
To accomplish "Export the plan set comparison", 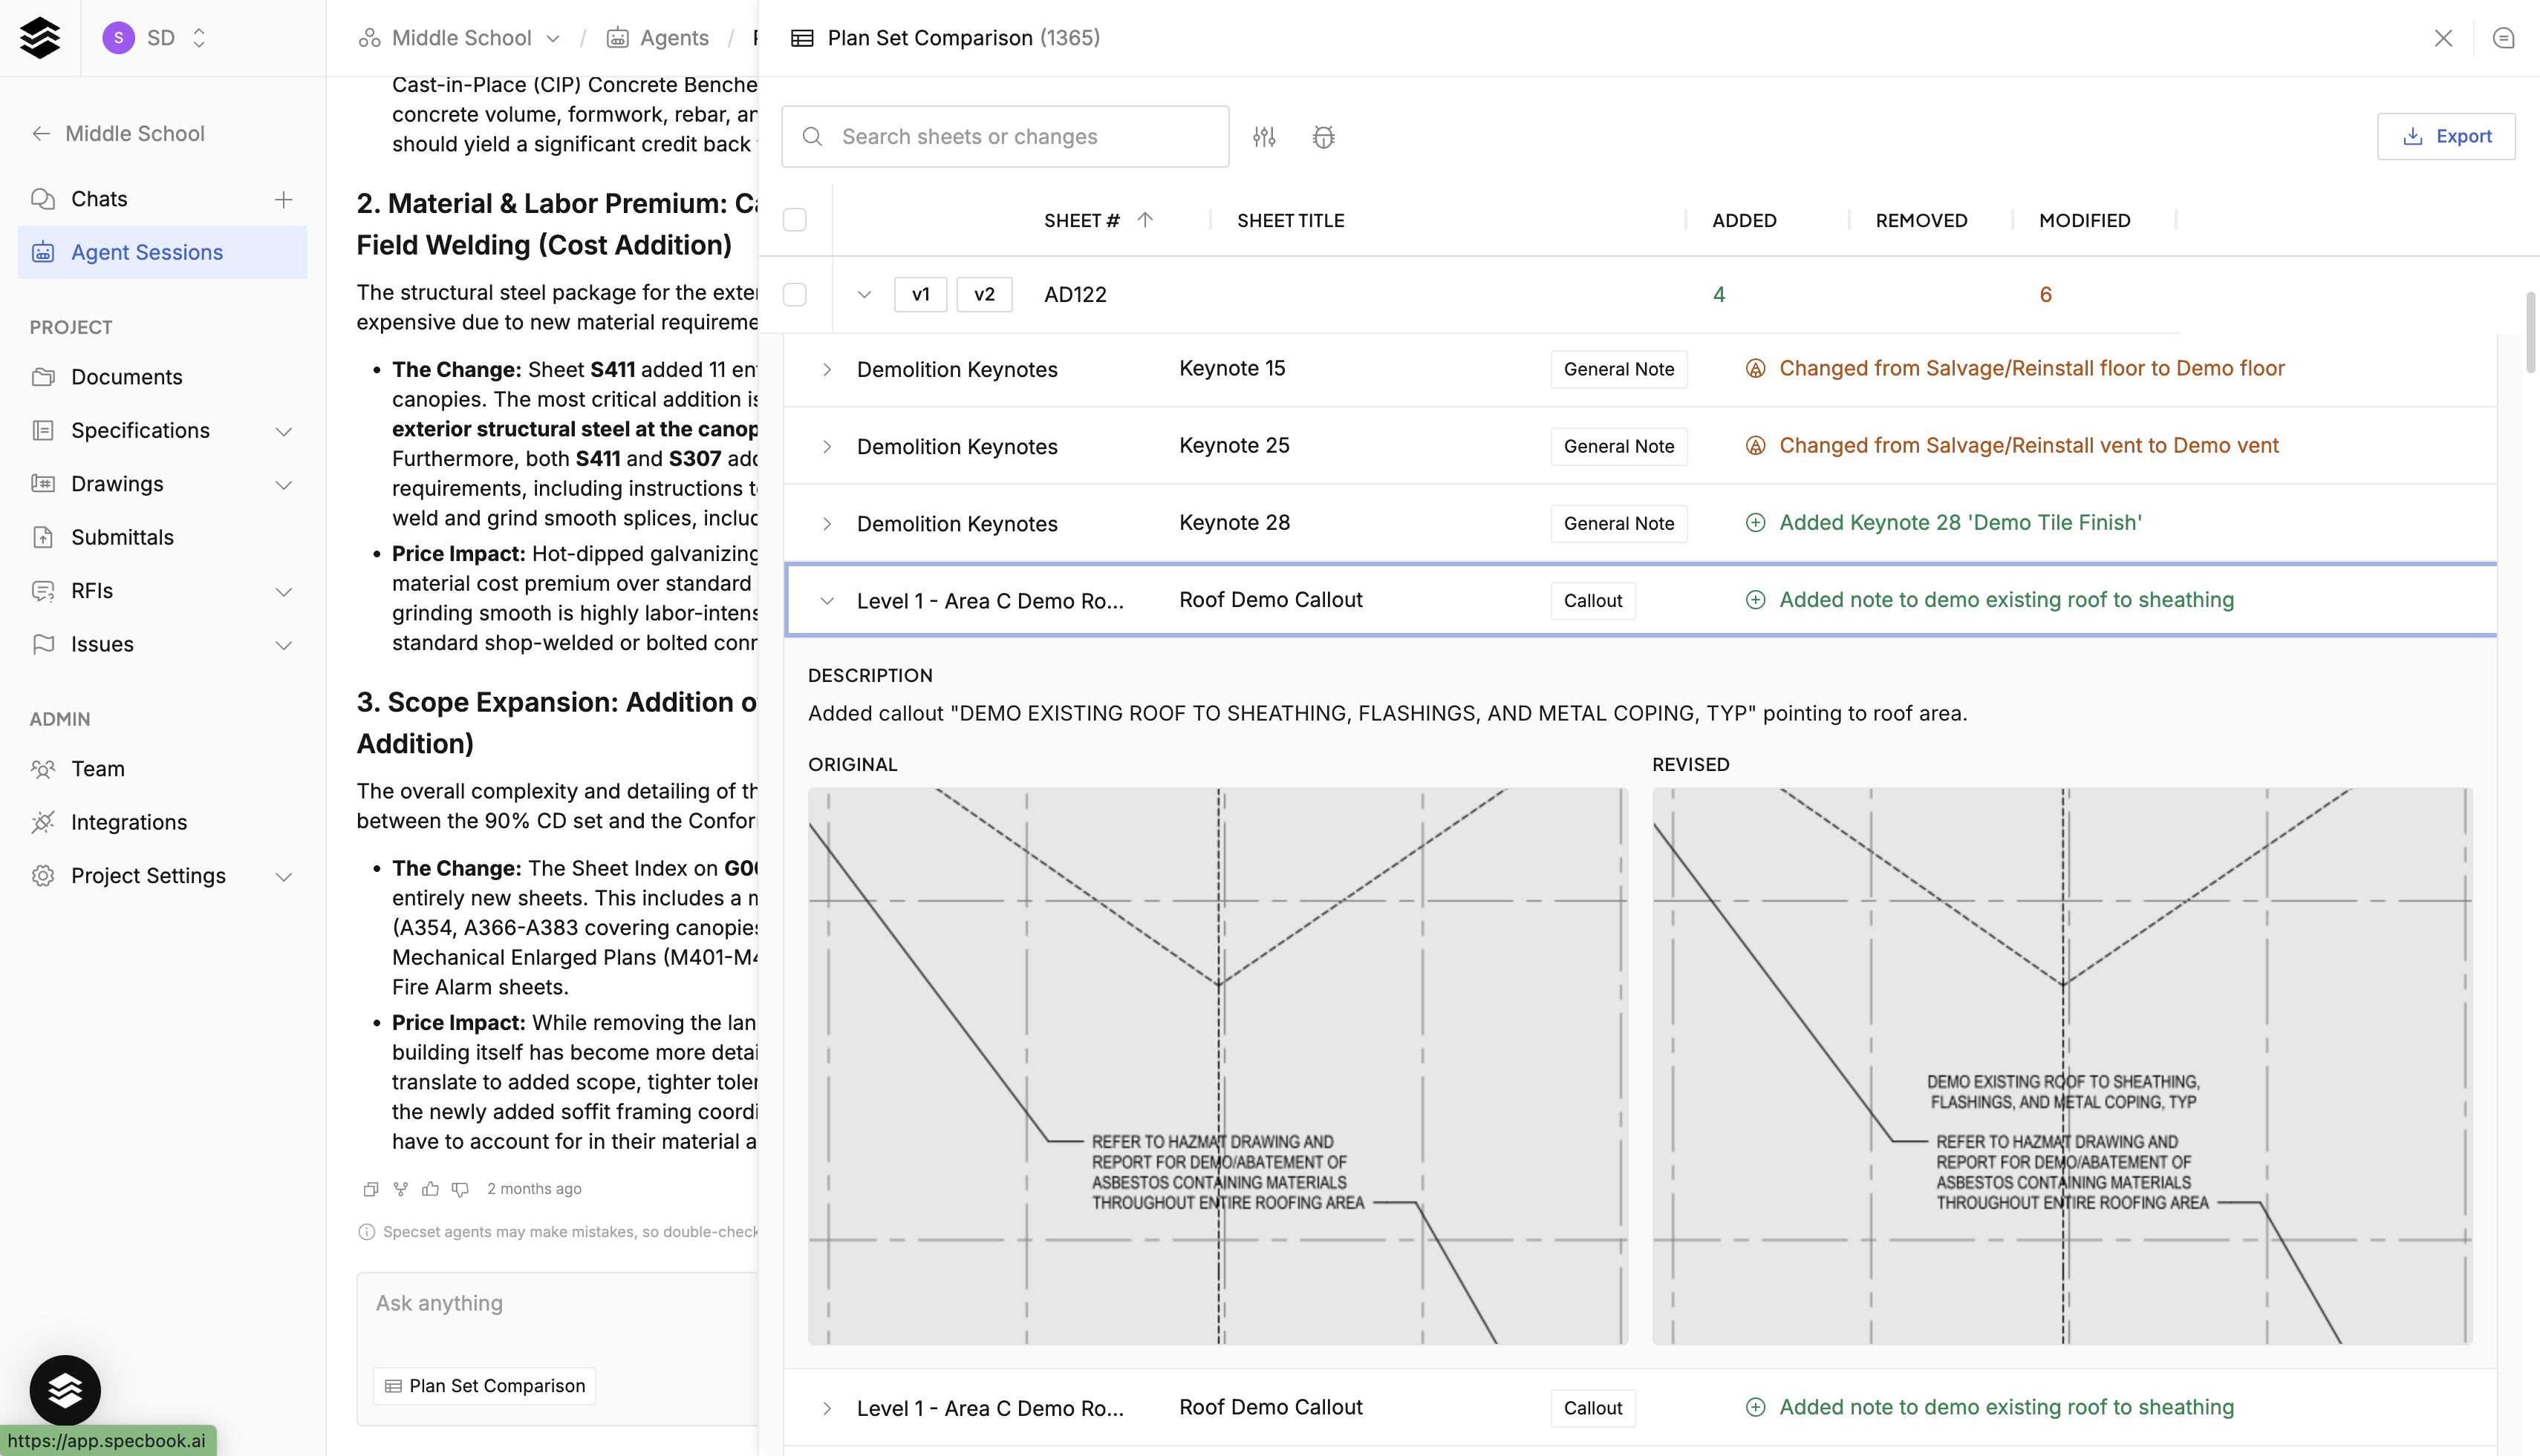I will [x=2446, y=136].
